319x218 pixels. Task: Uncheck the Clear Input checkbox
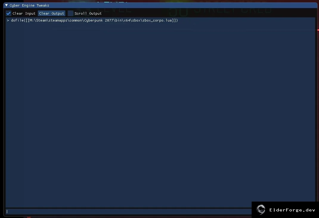[9, 13]
